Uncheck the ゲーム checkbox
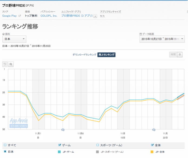The height and width of the screenshot is (158, 188). click(x=60, y=145)
